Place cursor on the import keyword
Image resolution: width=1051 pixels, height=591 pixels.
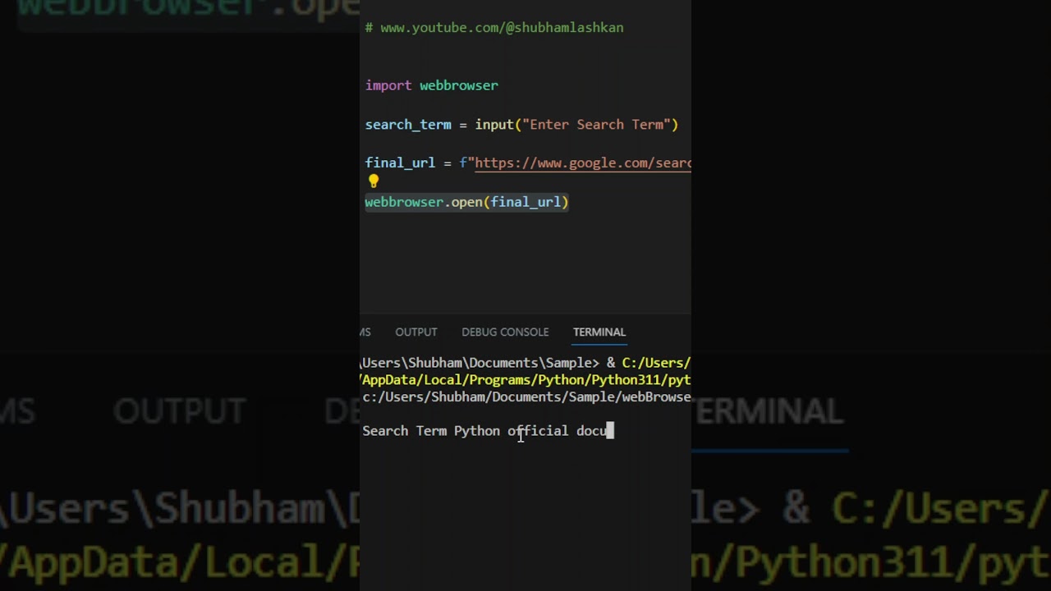[388, 85]
